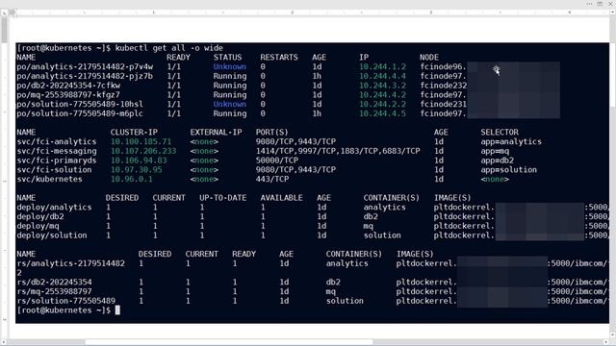Screen dimensions: 616x346
Task: Click selector 'app=db2'
Action: point(498,161)
